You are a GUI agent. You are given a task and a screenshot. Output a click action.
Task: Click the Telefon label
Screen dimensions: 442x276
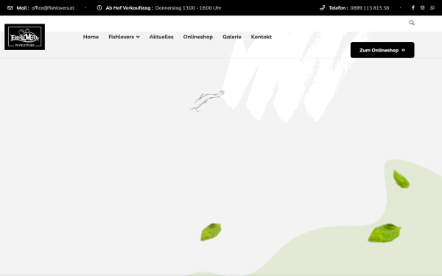(x=338, y=8)
